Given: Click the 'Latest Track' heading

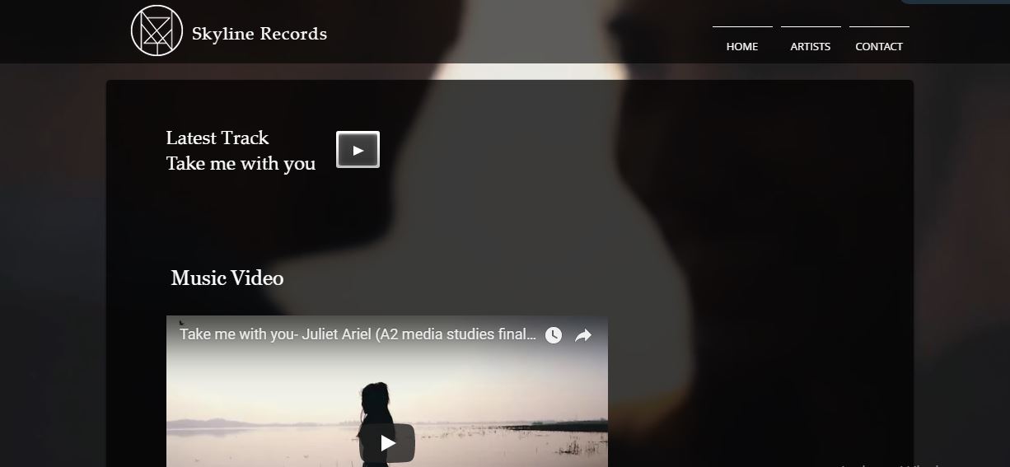Looking at the screenshot, I should pos(217,138).
